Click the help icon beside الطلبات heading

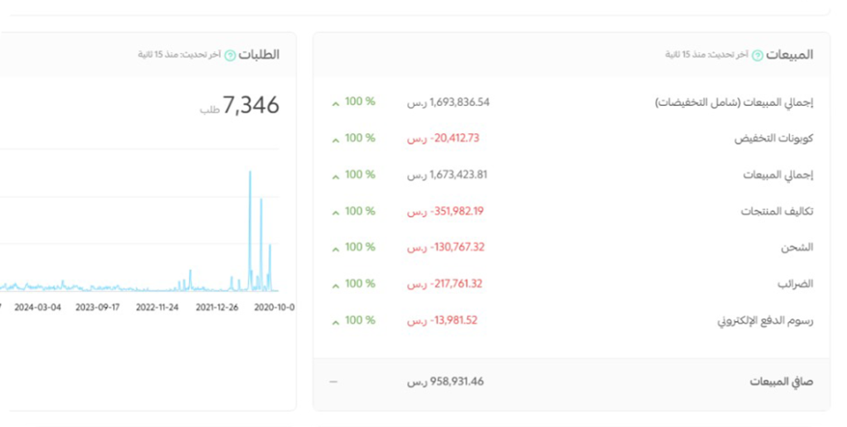[230, 55]
